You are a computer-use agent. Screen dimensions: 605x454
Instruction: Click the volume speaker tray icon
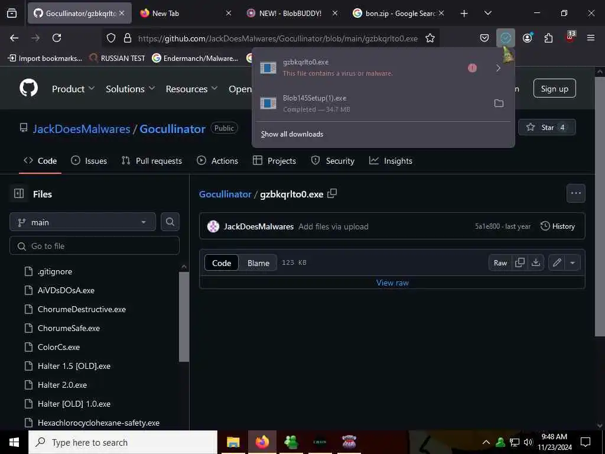coord(528,442)
